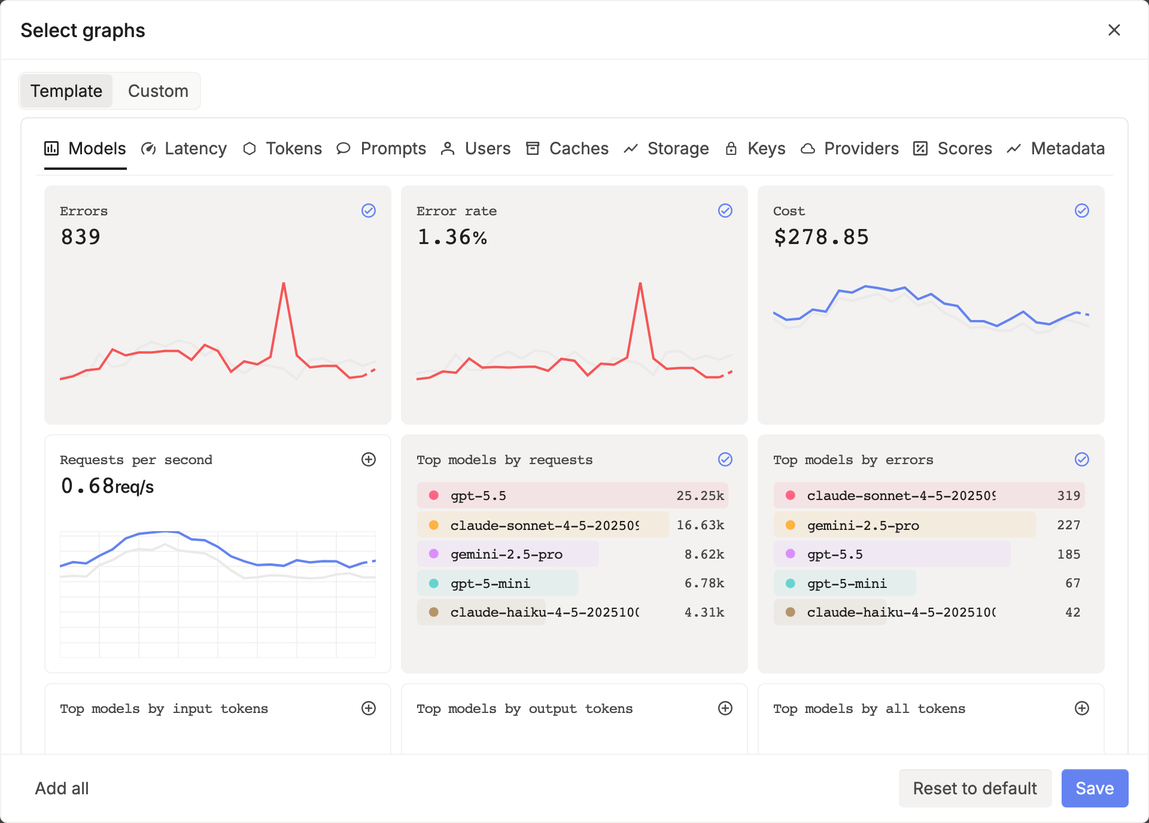This screenshot has height=823, width=1149.
Task: Click the Metadata trend line icon
Action: tap(1014, 148)
